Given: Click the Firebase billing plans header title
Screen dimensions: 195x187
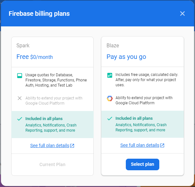Looking at the screenshot, I should pos(39,14).
